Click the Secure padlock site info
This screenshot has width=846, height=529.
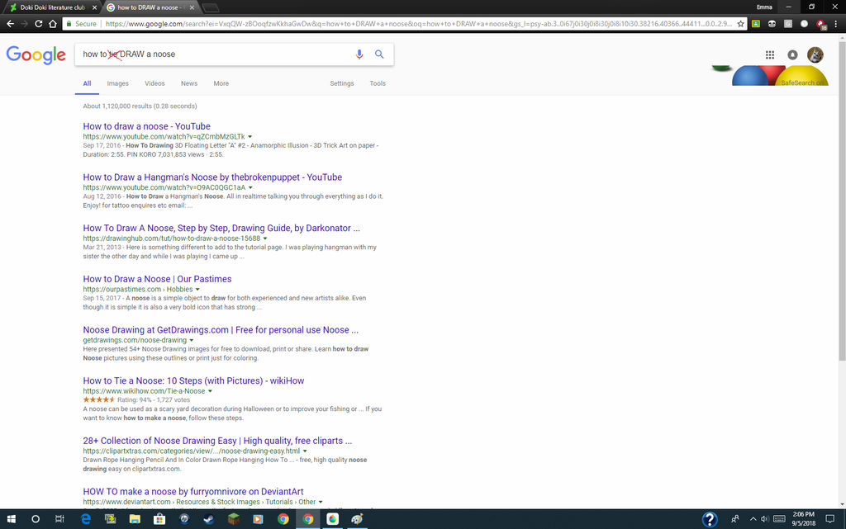click(81, 24)
